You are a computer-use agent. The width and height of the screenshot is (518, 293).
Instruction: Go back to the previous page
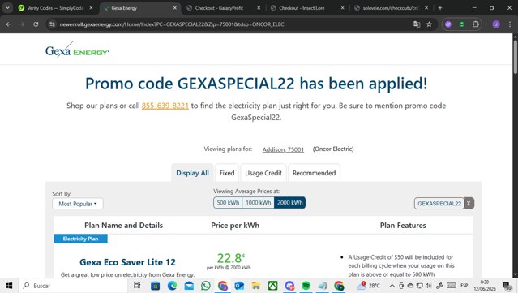(x=9, y=24)
